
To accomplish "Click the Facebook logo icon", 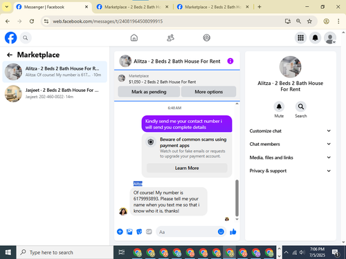I will (x=11, y=38).
